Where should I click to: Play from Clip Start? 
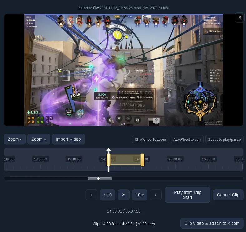point(187,195)
